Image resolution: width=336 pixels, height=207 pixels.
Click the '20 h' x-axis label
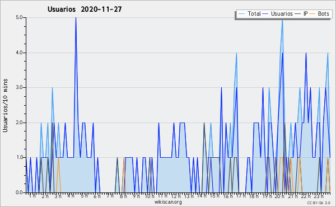pos(279,196)
